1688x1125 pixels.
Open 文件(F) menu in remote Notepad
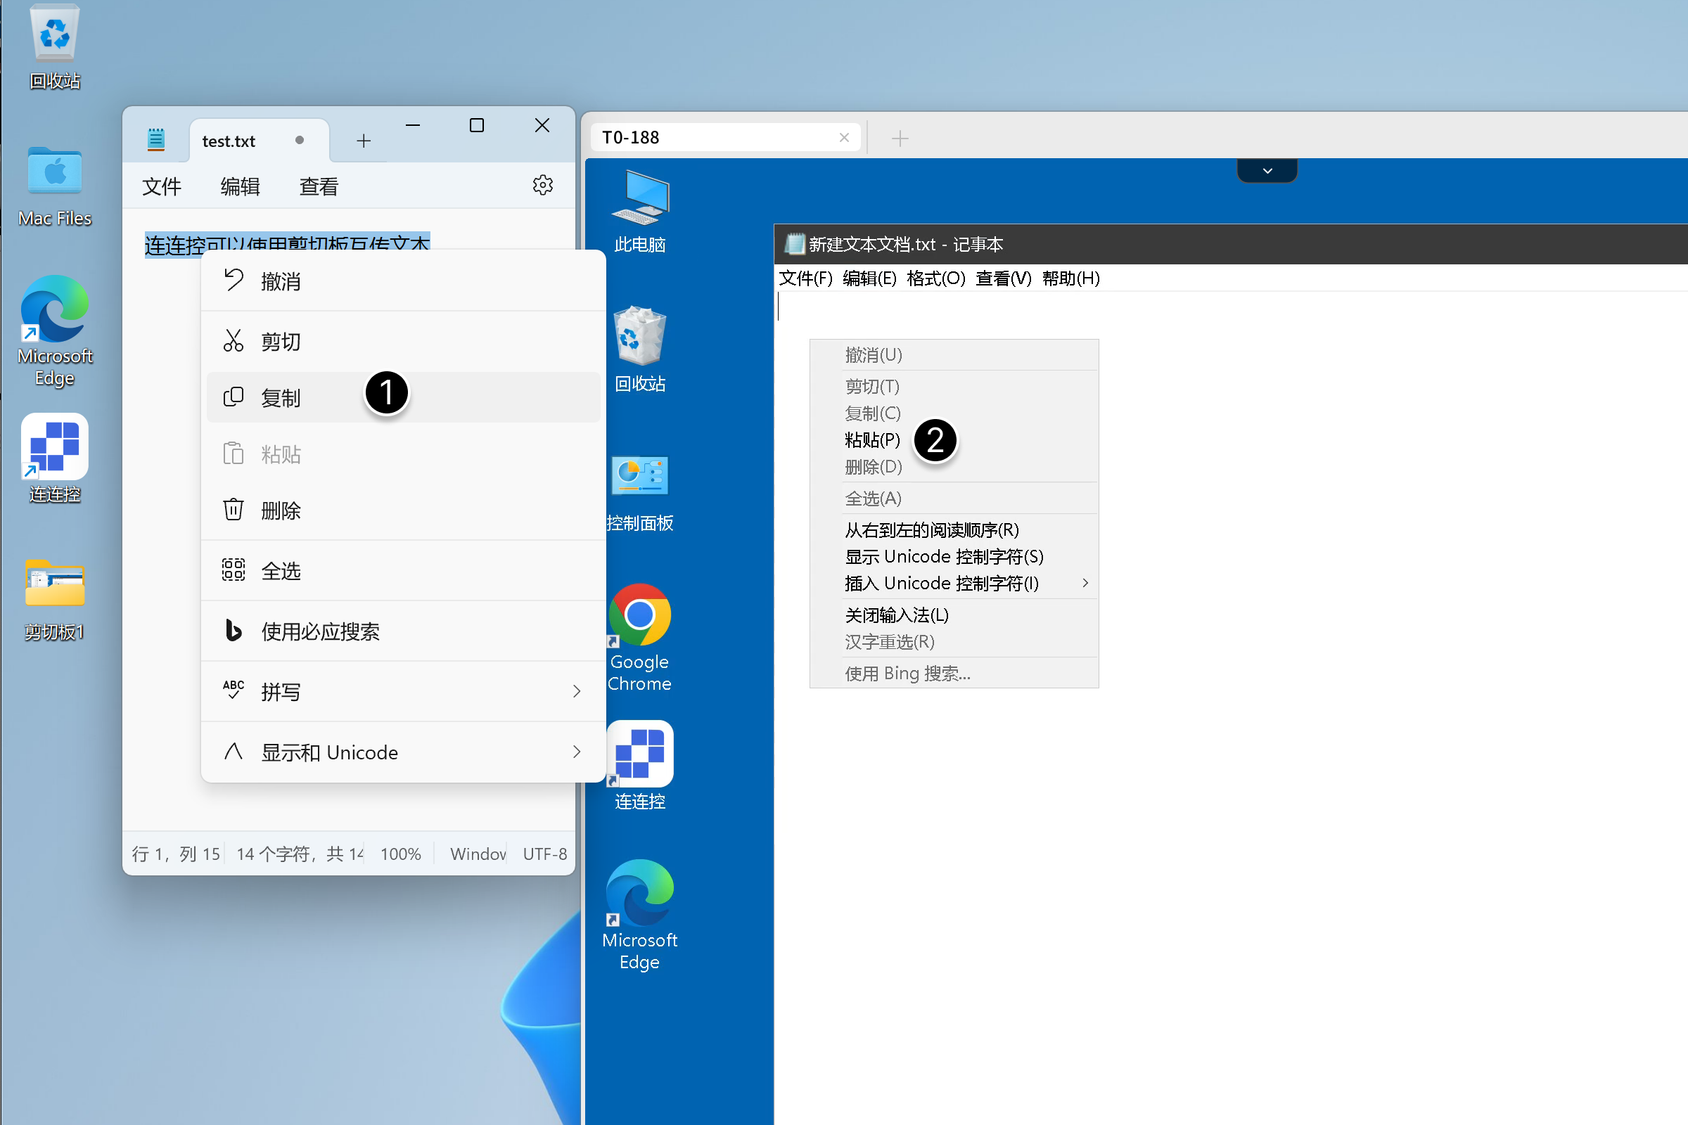(x=805, y=278)
